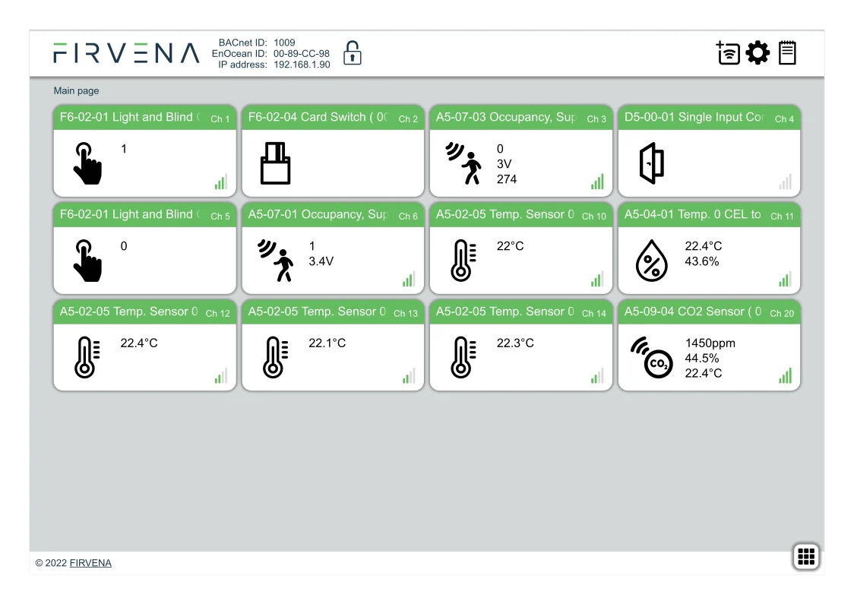Open the grid menu button

coord(805,556)
